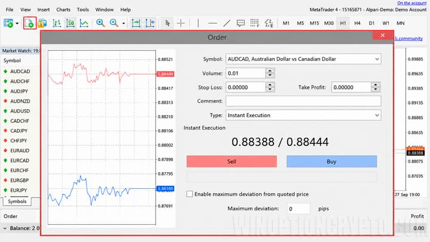Screen dimensions: 430x242
Task: Click the Take Profit value field
Action: (x=351, y=87)
